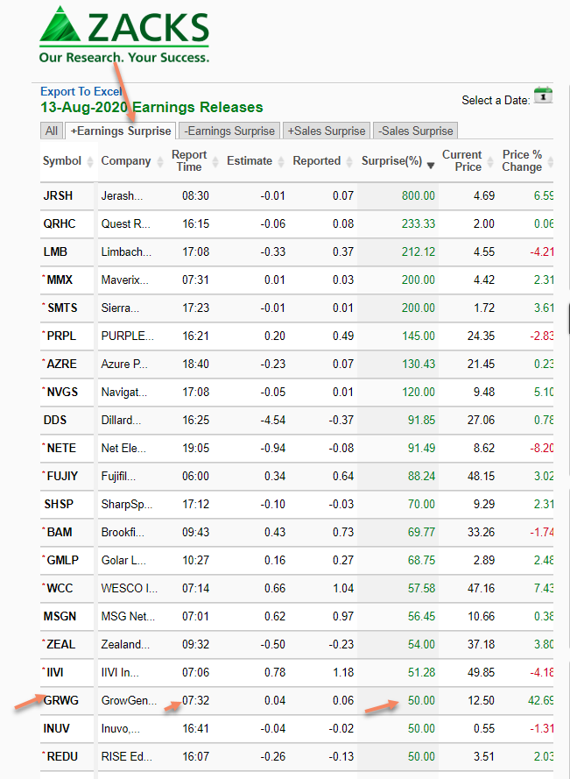Open the MSGN symbol link

point(60,617)
